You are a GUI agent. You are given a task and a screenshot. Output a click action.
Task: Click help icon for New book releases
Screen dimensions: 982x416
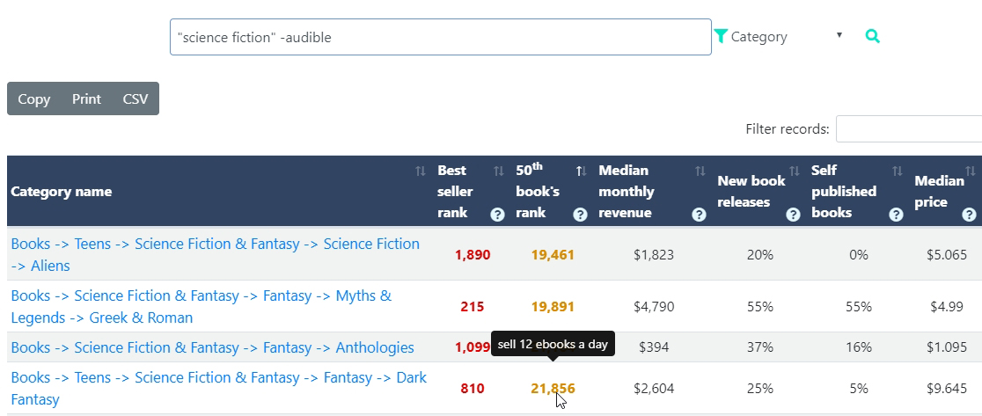tap(793, 214)
